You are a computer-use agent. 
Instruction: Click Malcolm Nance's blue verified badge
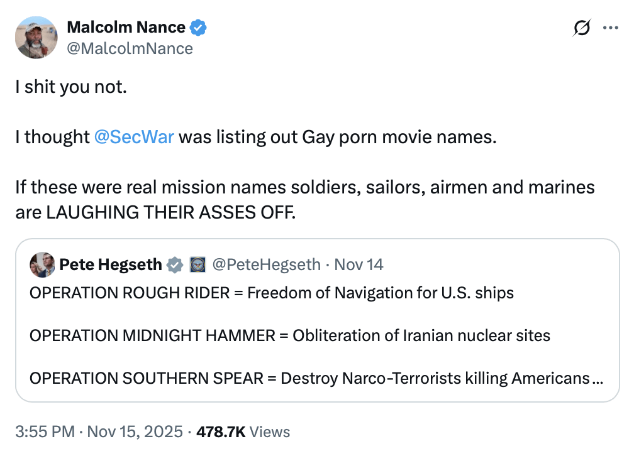[199, 28]
